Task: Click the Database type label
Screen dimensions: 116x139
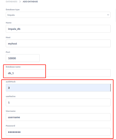Action: pyautogui.click(x=13, y=9)
